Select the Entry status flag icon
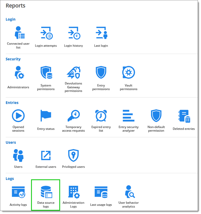Screen dimensions: 201x214 pyautogui.click(x=46, y=116)
